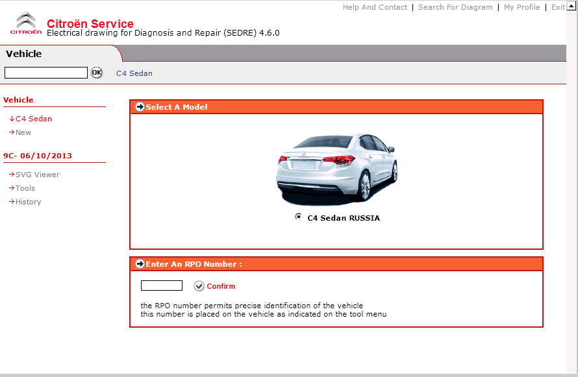Viewport: 578px width, 377px height.
Task: Click the C4 Sedan RUSSIA label
Action: [x=344, y=218]
